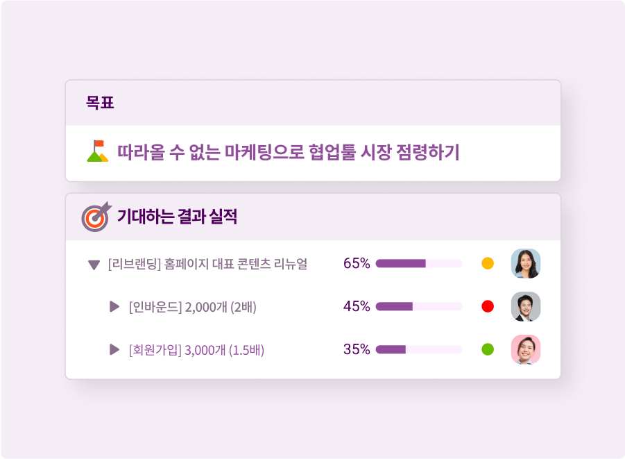Click the target bullseye icon
625x459 pixels.
[x=96, y=217]
